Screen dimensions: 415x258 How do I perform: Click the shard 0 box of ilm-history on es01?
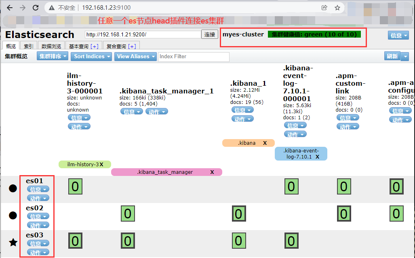point(75,186)
